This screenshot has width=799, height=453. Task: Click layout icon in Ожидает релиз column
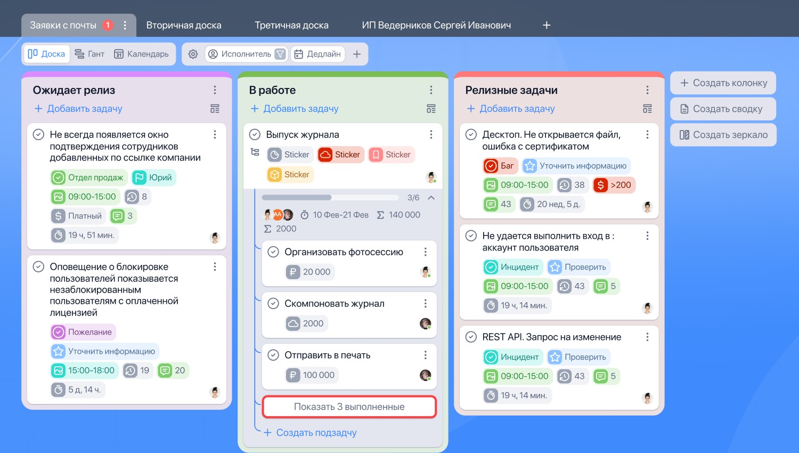pos(215,109)
